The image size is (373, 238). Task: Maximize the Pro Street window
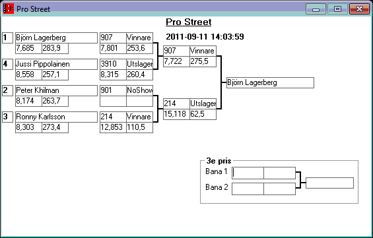point(337,9)
